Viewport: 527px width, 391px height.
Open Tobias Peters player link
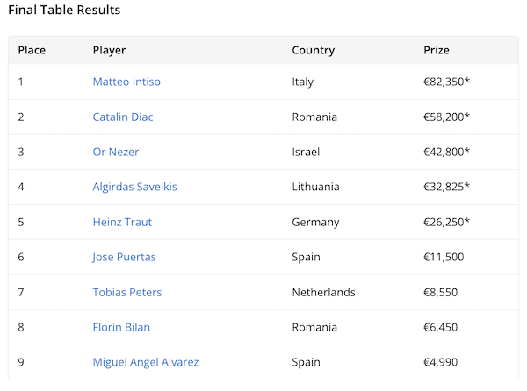point(127,292)
